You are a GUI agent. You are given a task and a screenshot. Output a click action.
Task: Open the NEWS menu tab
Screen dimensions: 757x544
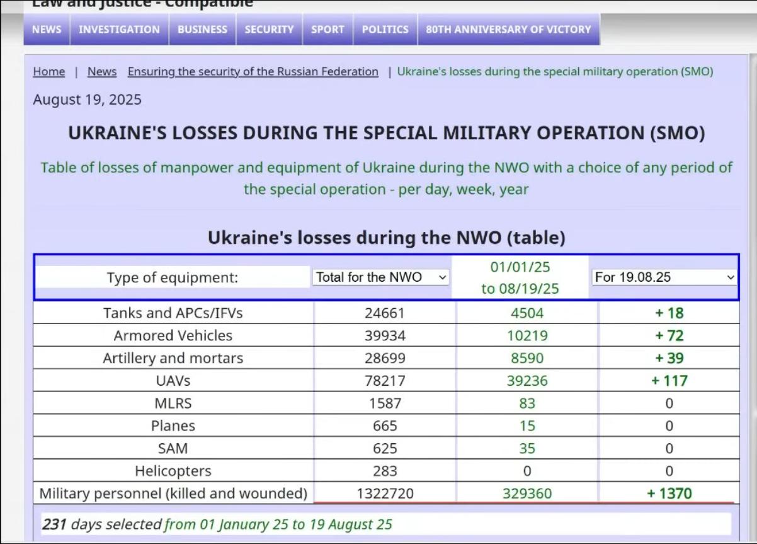tap(47, 30)
